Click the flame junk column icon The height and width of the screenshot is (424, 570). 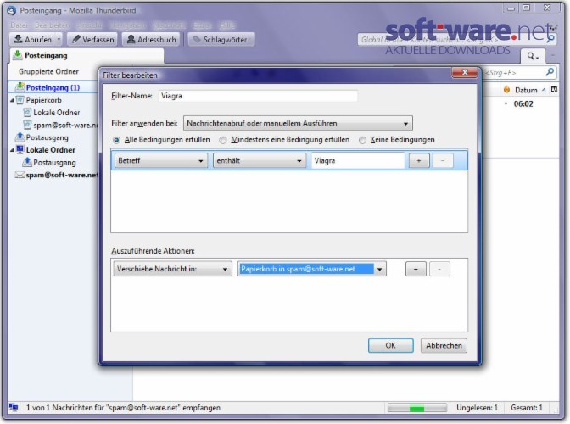(x=506, y=90)
